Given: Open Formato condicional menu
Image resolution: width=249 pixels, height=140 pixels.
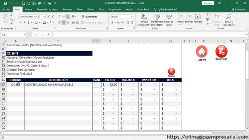Looking at the screenshot, I should [x=144, y=20].
